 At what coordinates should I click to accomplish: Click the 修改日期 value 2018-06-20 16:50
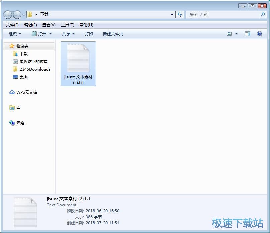coord(103,211)
